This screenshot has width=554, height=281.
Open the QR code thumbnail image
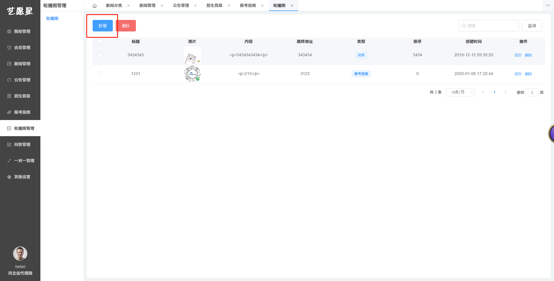tap(192, 74)
